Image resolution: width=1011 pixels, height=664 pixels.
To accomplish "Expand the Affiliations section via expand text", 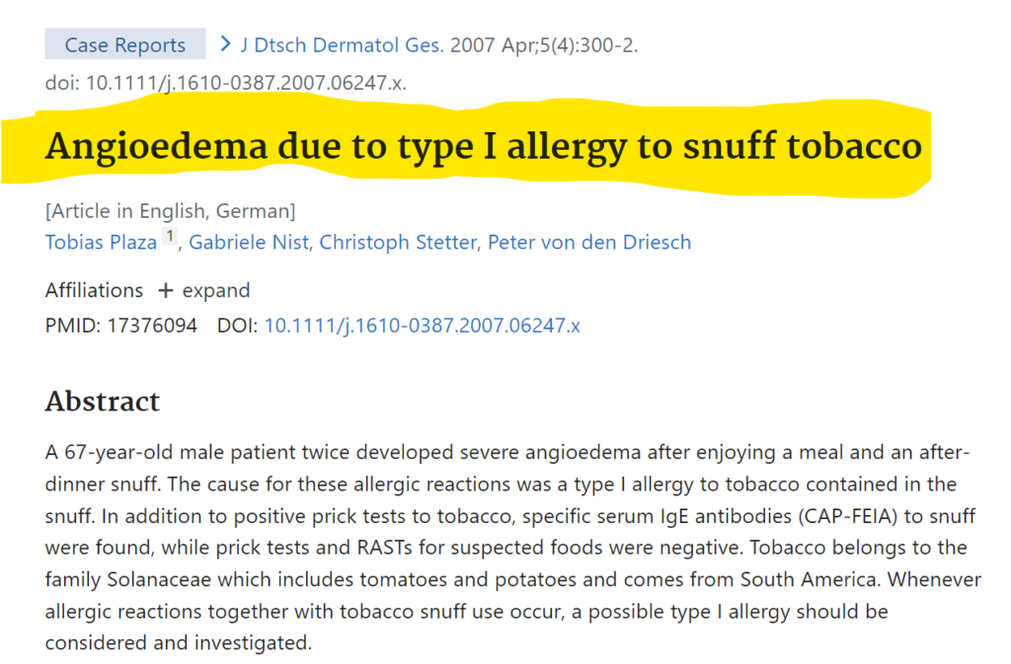I will pos(216,290).
